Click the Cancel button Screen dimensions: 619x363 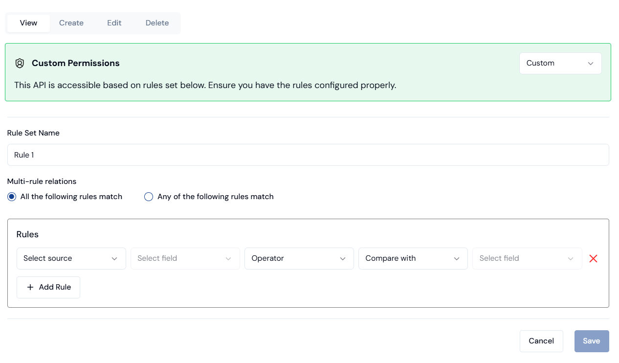541,341
